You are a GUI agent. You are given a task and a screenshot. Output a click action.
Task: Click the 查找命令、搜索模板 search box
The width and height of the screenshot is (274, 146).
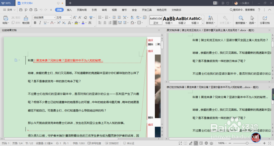pyautogui.click(x=242, y=10)
